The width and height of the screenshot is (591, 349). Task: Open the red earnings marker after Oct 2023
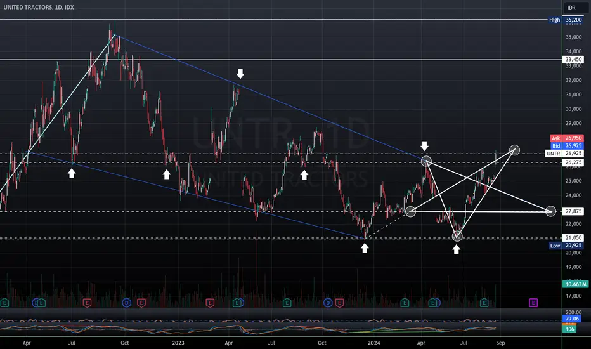[340, 303]
